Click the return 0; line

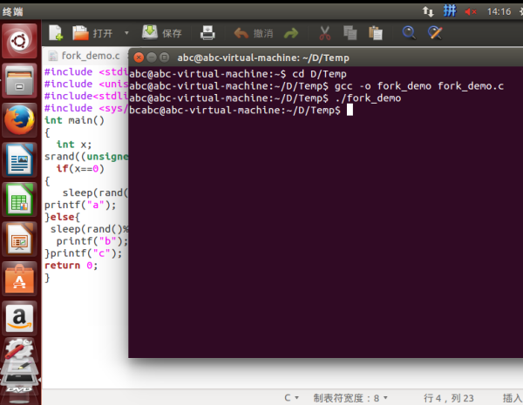point(71,266)
